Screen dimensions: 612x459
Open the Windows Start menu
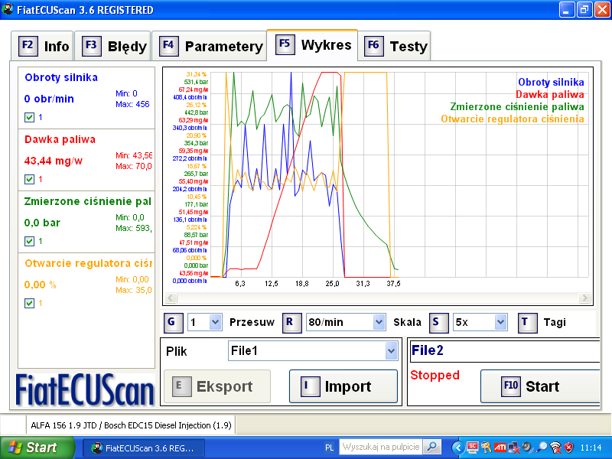37,448
